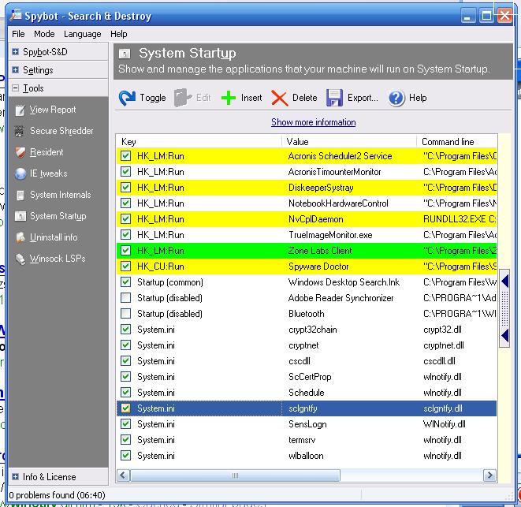Select the AcronisTimounterMonitor value
Screen dimensions: 521x507
tap(335, 172)
